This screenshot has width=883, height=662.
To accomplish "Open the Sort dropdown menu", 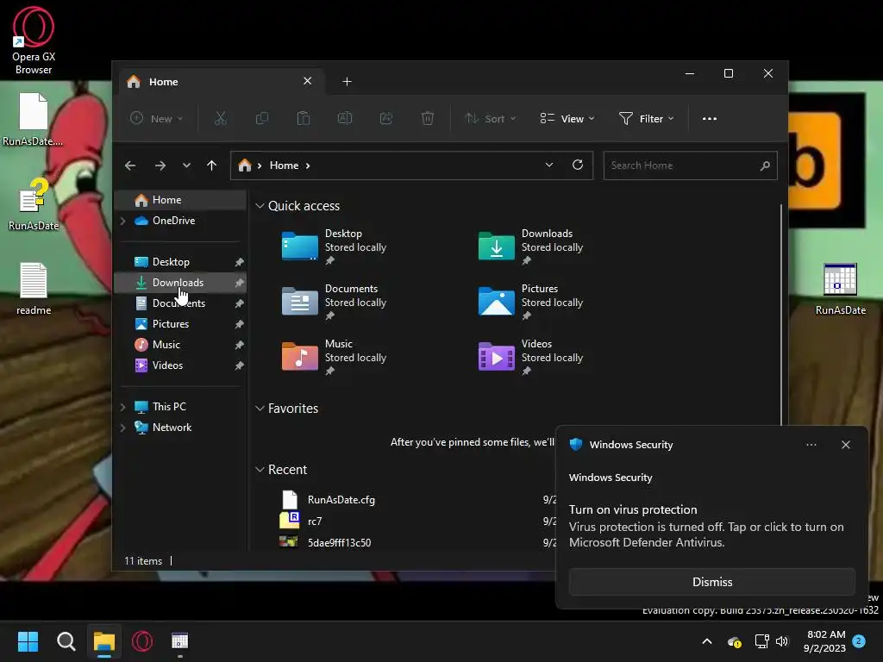I will [x=490, y=118].
